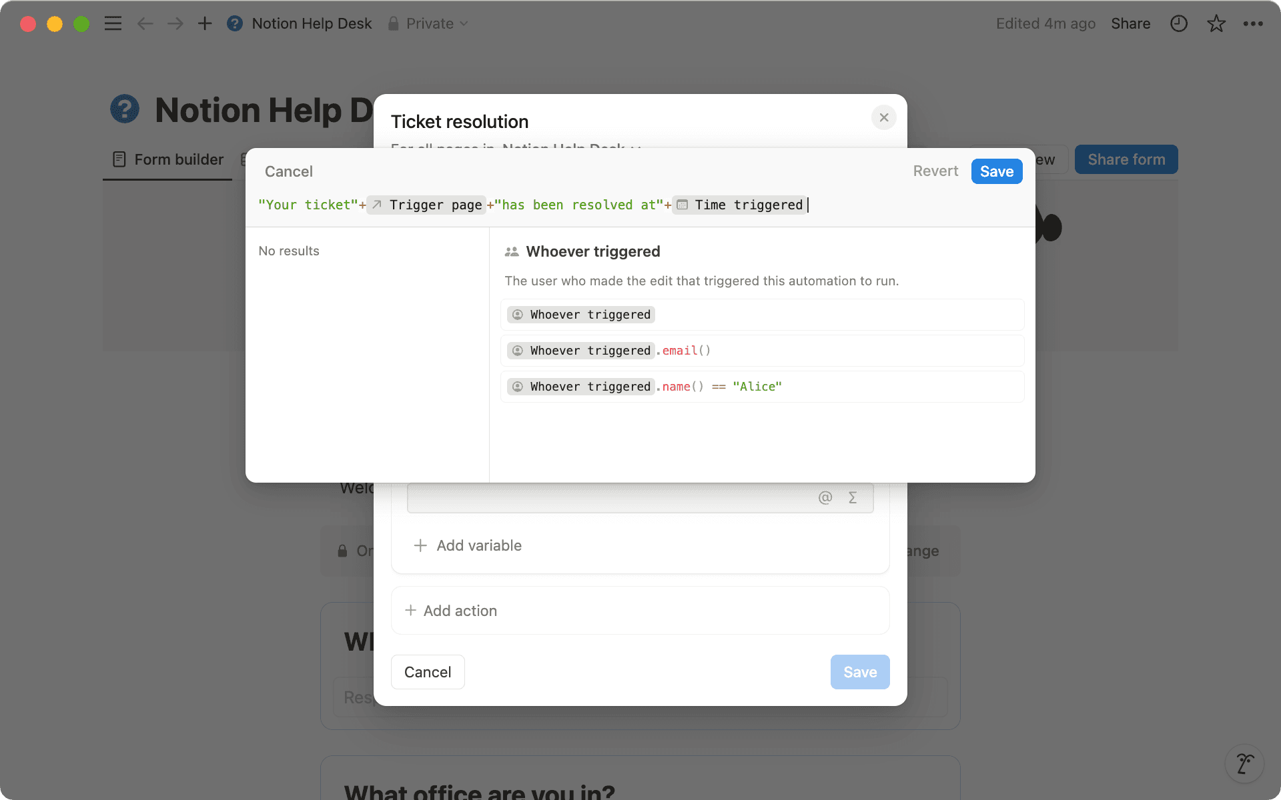
Task: Click the Notion Help Desk question mark icon
Action: pos(235,23)
